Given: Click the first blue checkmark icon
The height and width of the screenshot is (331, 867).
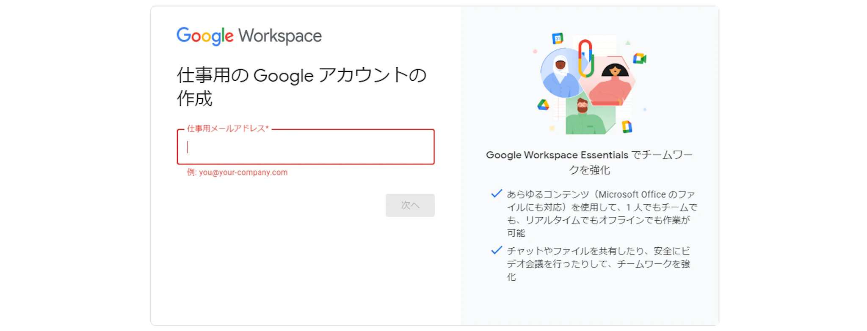Looking at the screenshot, I should (x=496, y=194).
